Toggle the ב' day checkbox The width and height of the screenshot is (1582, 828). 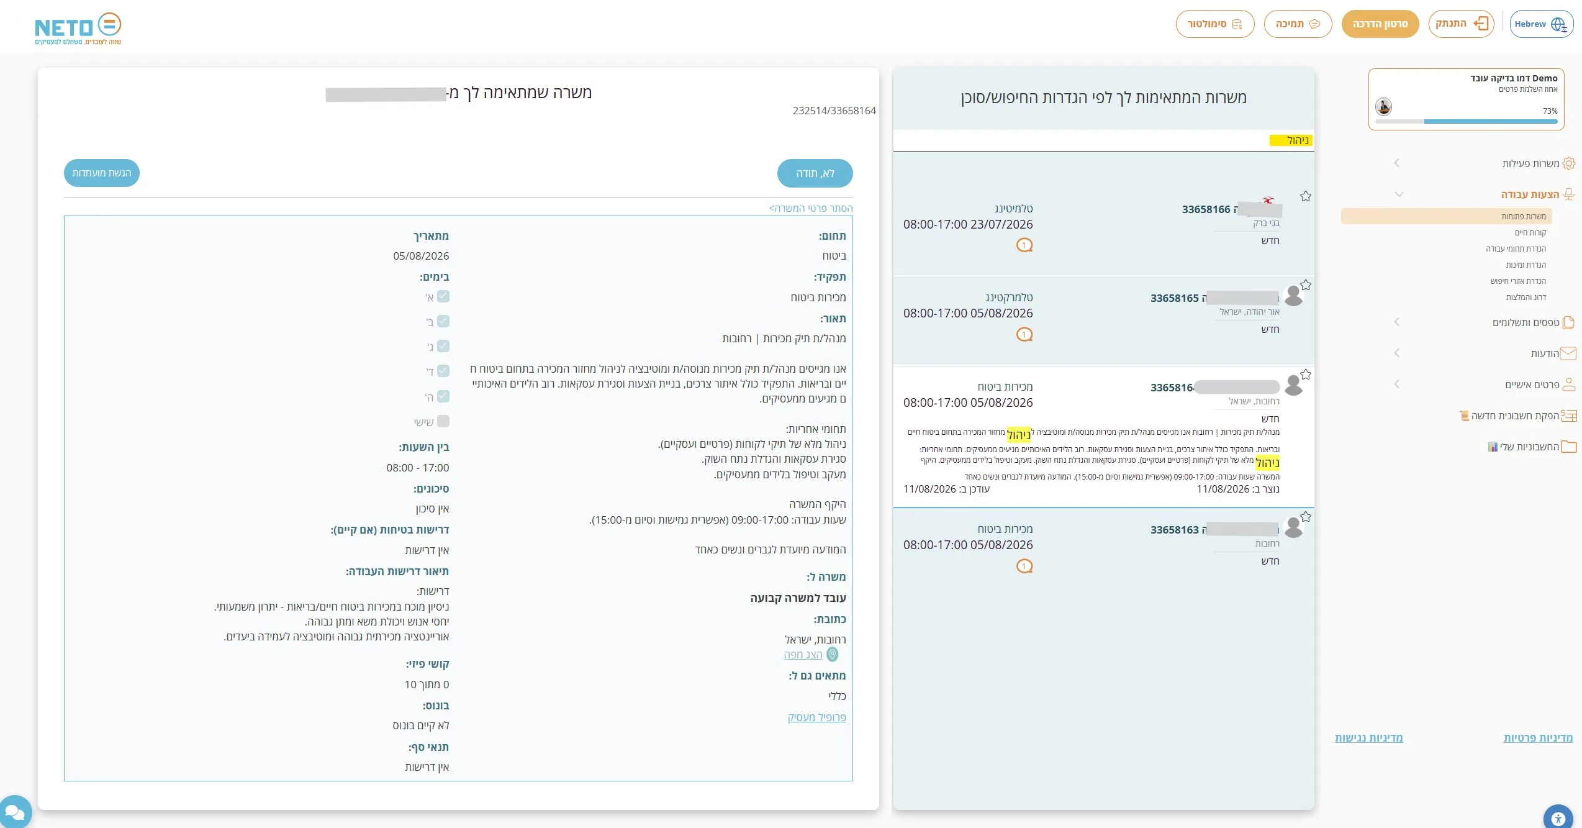443,321
